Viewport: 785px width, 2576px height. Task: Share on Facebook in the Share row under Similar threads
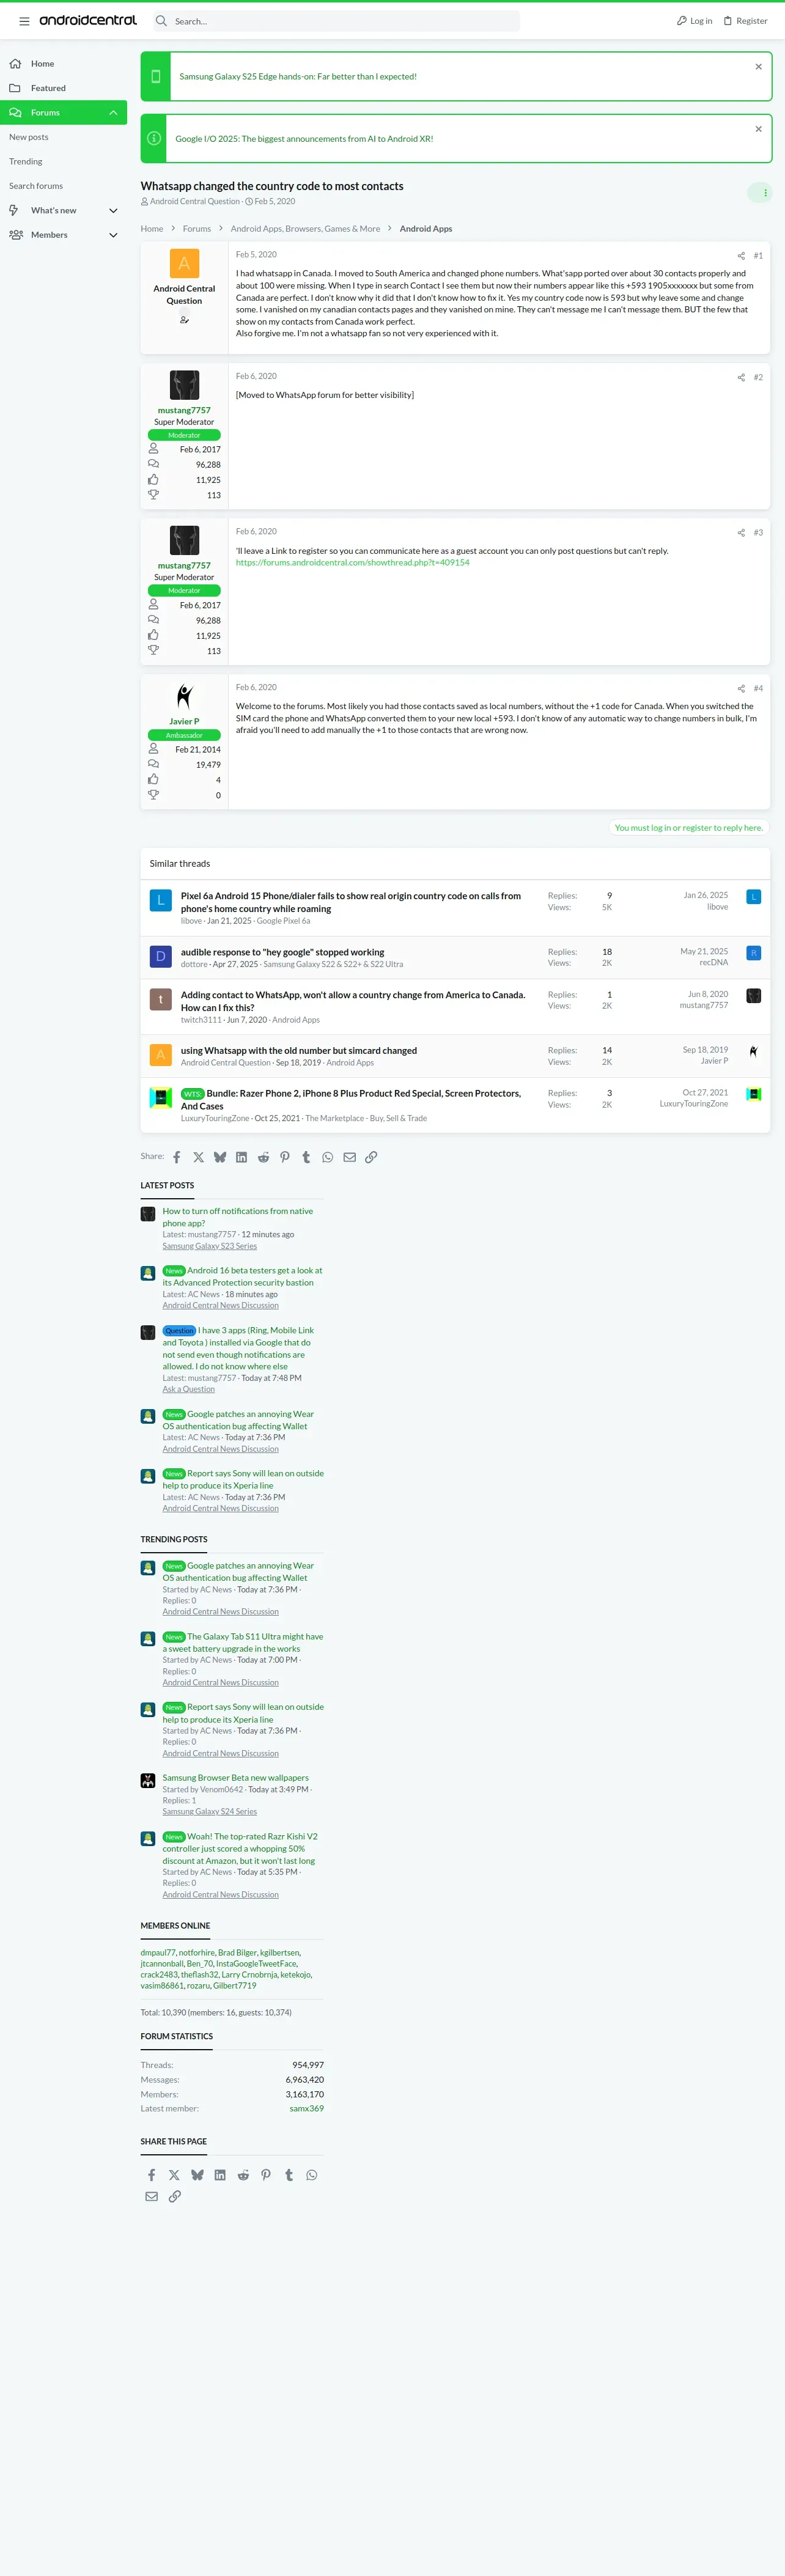(177, 1157)
